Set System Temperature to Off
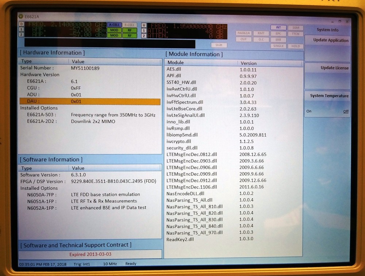This screenshot has height=276, width=365. (346, 111)
